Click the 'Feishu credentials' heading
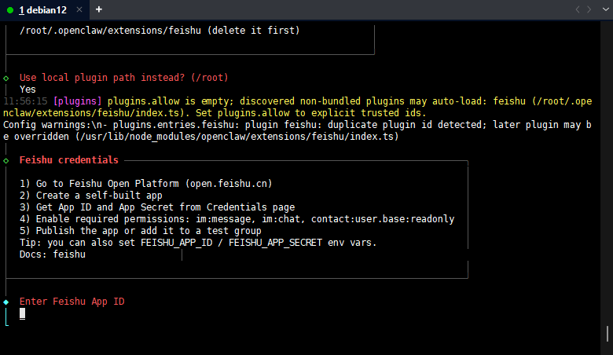The width and height of the screenshot is (613, 355). point(68,160)
